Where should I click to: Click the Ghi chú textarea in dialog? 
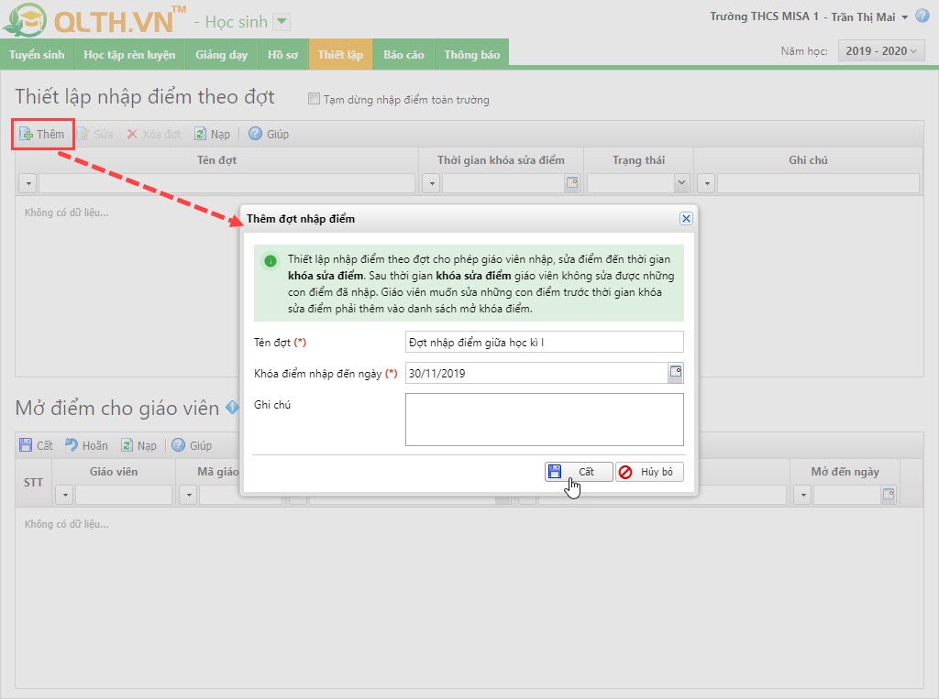coord(545,419)
